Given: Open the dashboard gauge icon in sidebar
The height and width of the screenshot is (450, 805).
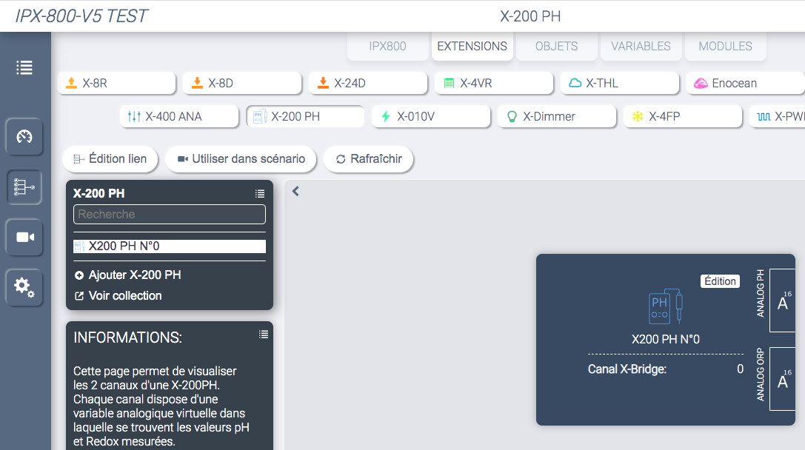Looking at the screenshot, I should coord(24,137).
